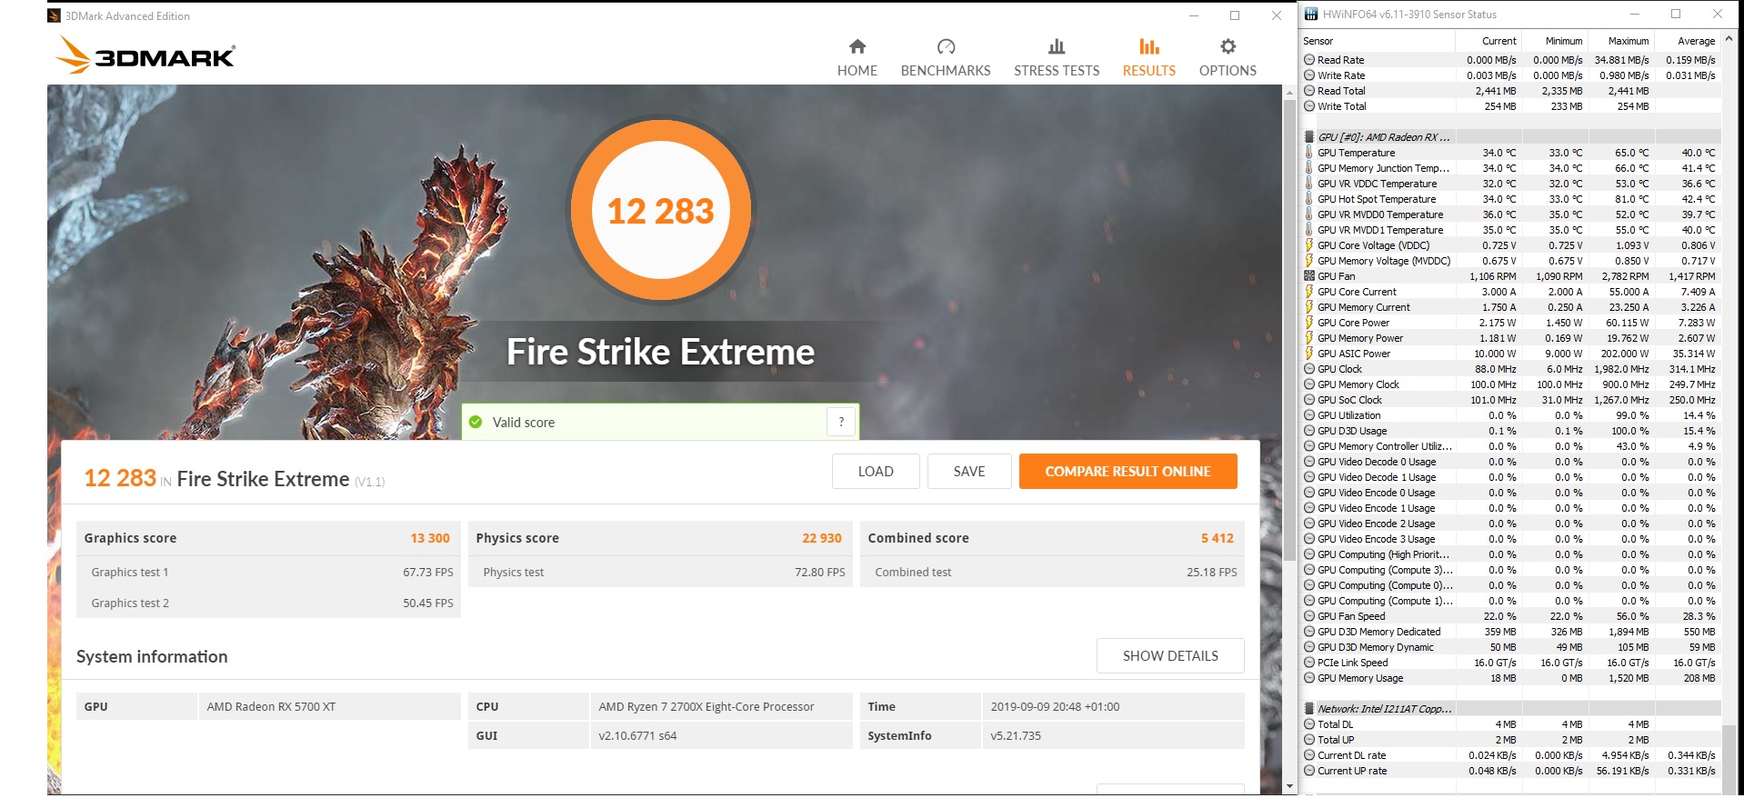Click the Physics score value 22 930

pos(822,538)
